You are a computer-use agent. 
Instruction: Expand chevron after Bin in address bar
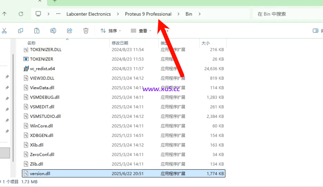pyautogui.click(x=199, y=14)
